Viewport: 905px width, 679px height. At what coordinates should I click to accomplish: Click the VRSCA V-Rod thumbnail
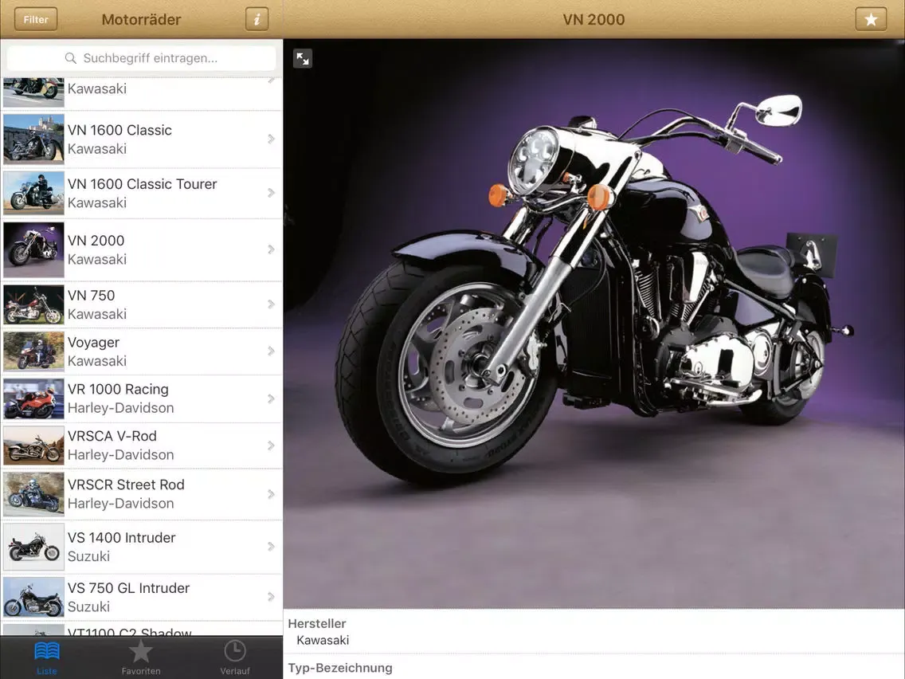33,445
